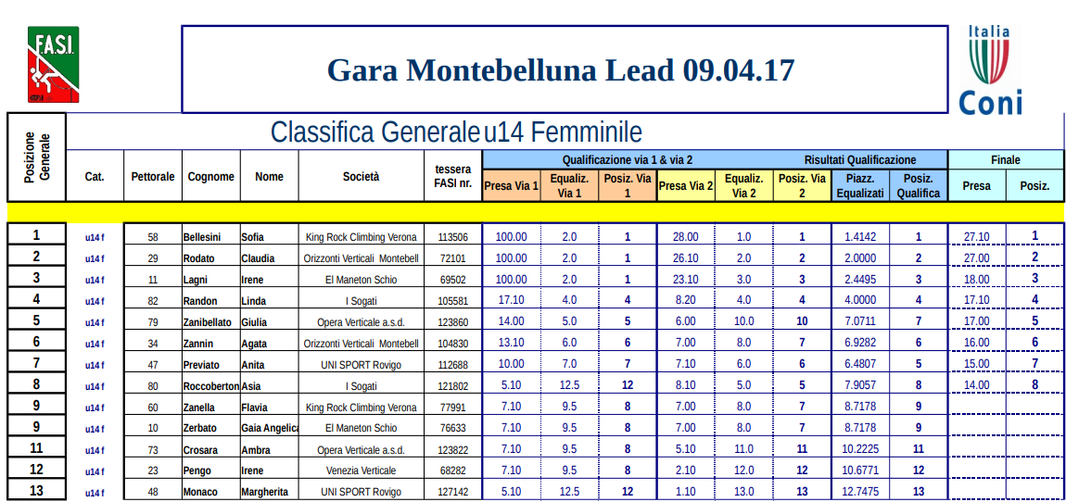
Task: Click the general position cell '13'
Action: 37,491
